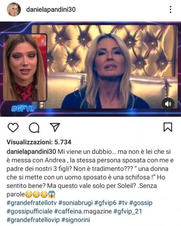Image resolution: width=181 pixels, height=226 pixels.
Task: Open #tv hashtag
Action: 123,203
